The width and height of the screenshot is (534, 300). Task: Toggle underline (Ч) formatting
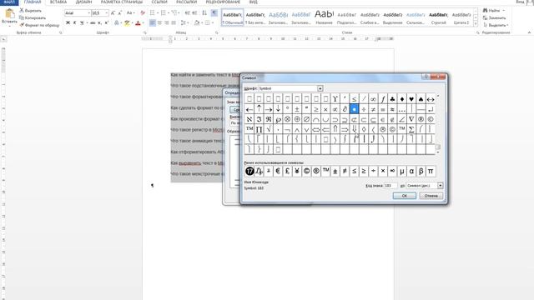click(82, 22)
